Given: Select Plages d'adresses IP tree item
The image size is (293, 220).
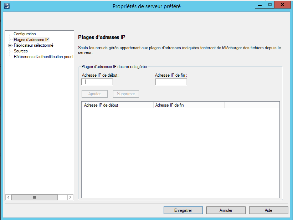Looking at the screenshot, I should click(x=31, y=40).
